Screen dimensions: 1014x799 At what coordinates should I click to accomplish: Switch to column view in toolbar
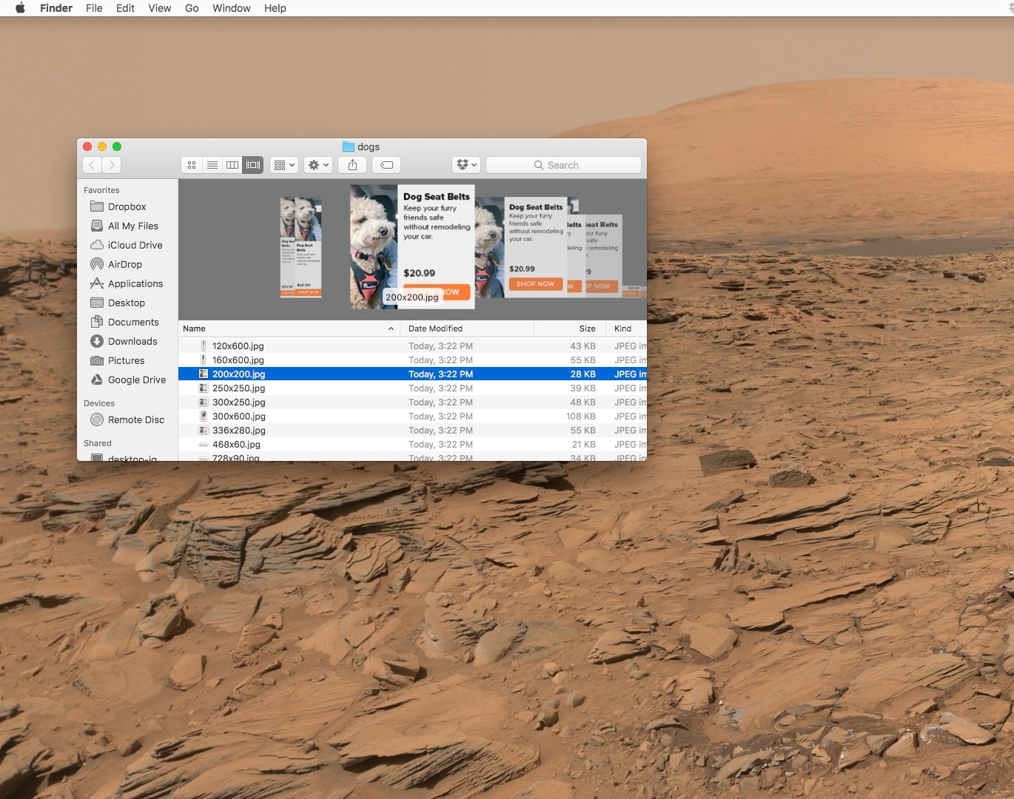[232, 165]
